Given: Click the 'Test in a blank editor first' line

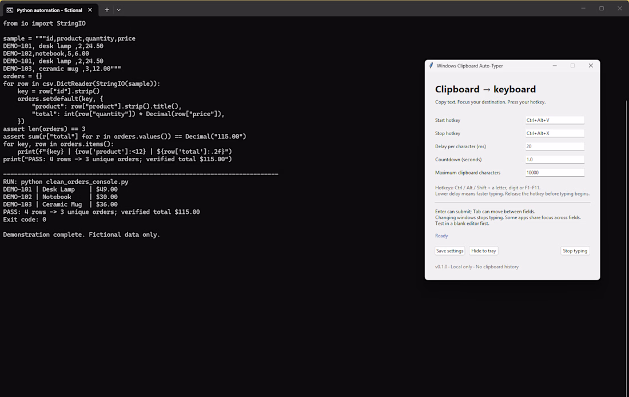Looking at the screenshot, I should click(462, 224).
